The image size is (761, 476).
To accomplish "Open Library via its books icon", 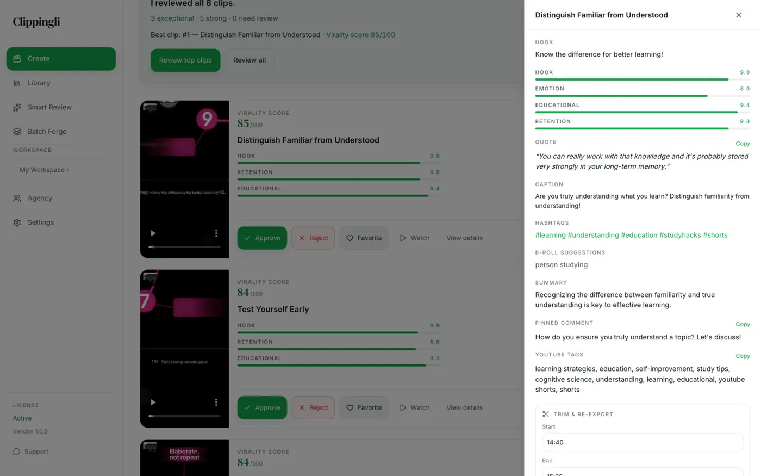I will pyautogui.click(x=17, y=83).
